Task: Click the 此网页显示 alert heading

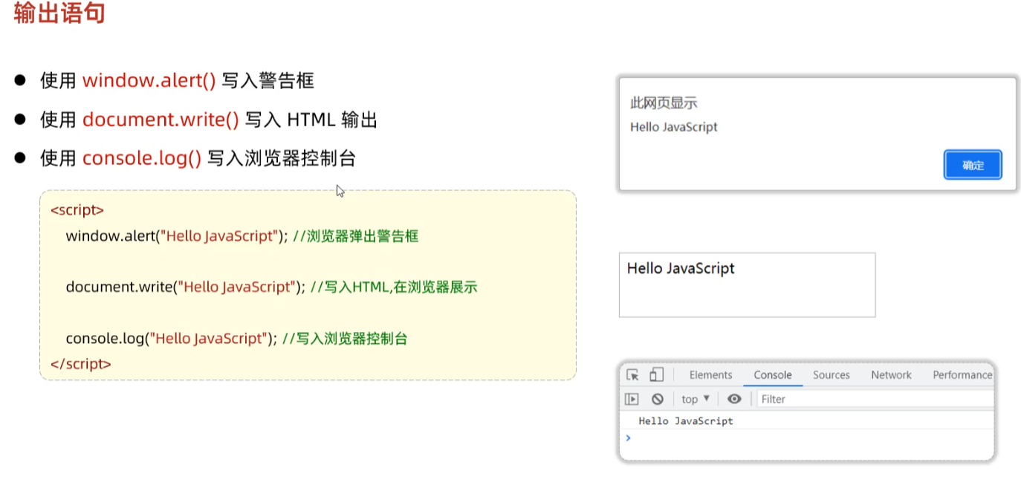Action: click(x=664, y=103)
